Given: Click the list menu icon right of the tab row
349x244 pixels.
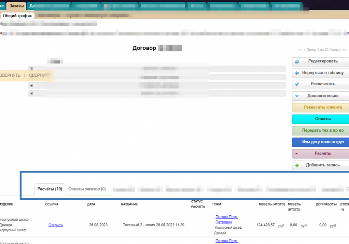Looking at the screenshot, I should click(347, 189).
